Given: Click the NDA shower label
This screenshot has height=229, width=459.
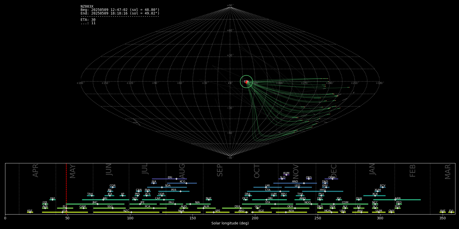Looking at the screenshot, I should point(181,211).
